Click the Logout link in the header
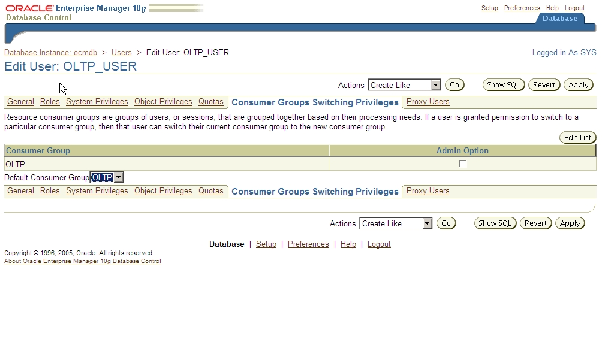The height and width of the screenshot is (348, 602). [x=574, y=8]
